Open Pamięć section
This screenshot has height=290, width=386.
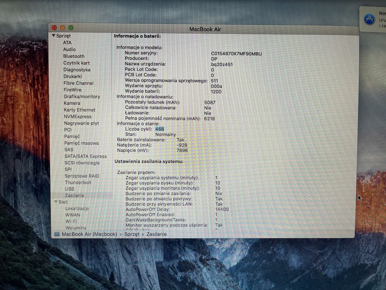72,136
